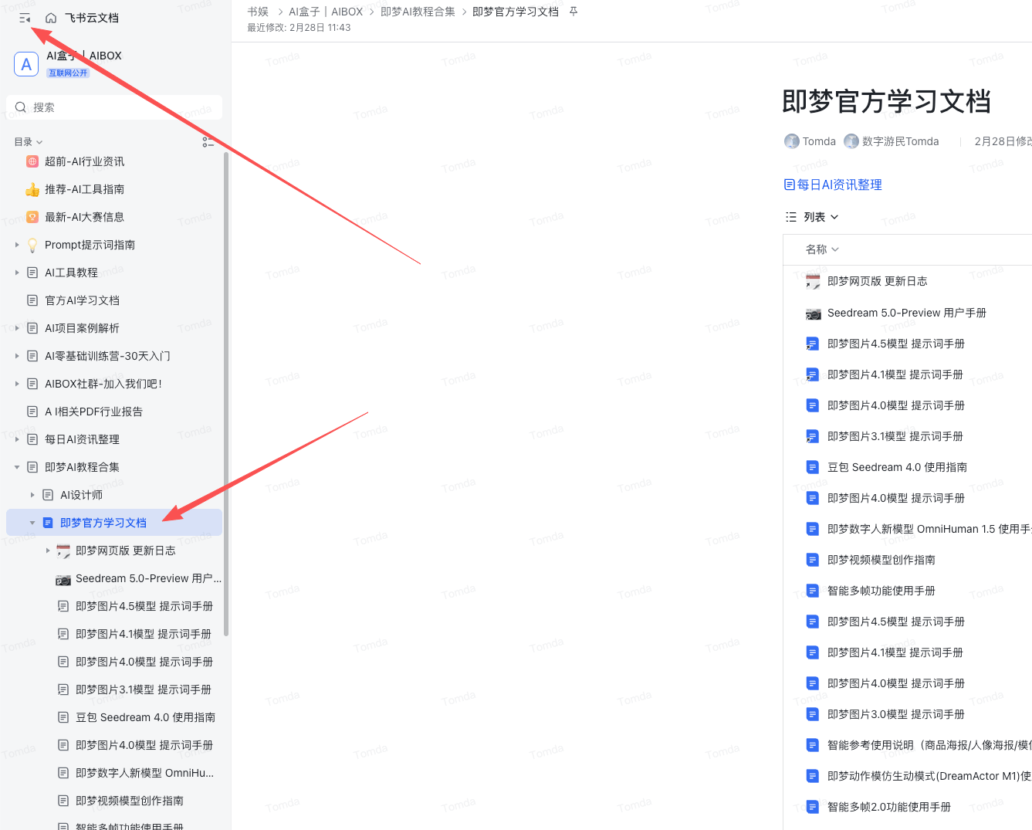Open the 目录 dropdown in sidebar

(x=29, y=142)
